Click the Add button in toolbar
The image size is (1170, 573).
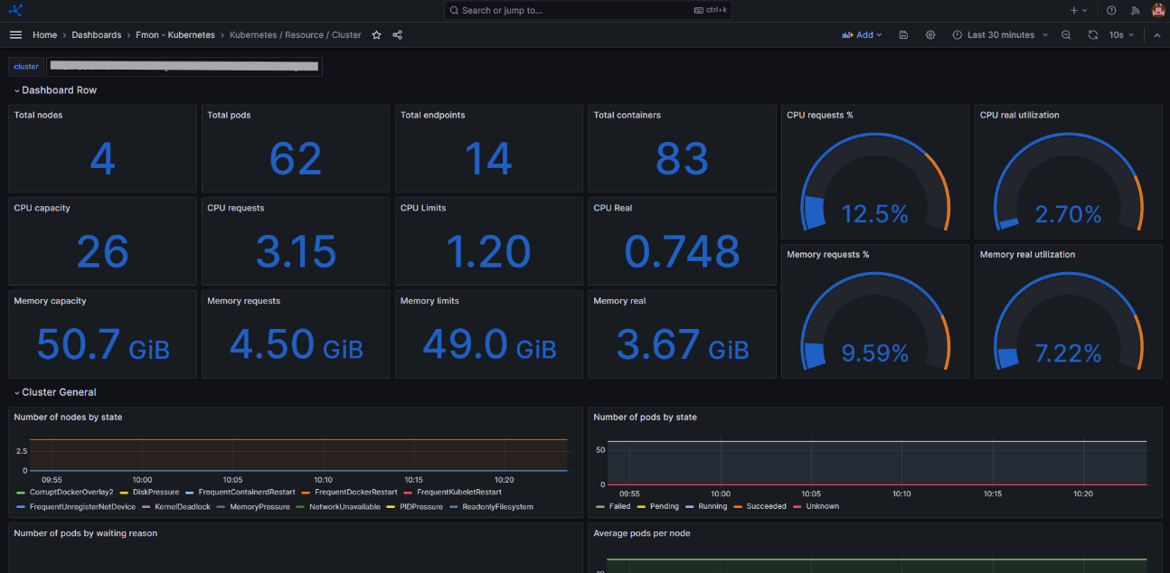pos(862,35)
